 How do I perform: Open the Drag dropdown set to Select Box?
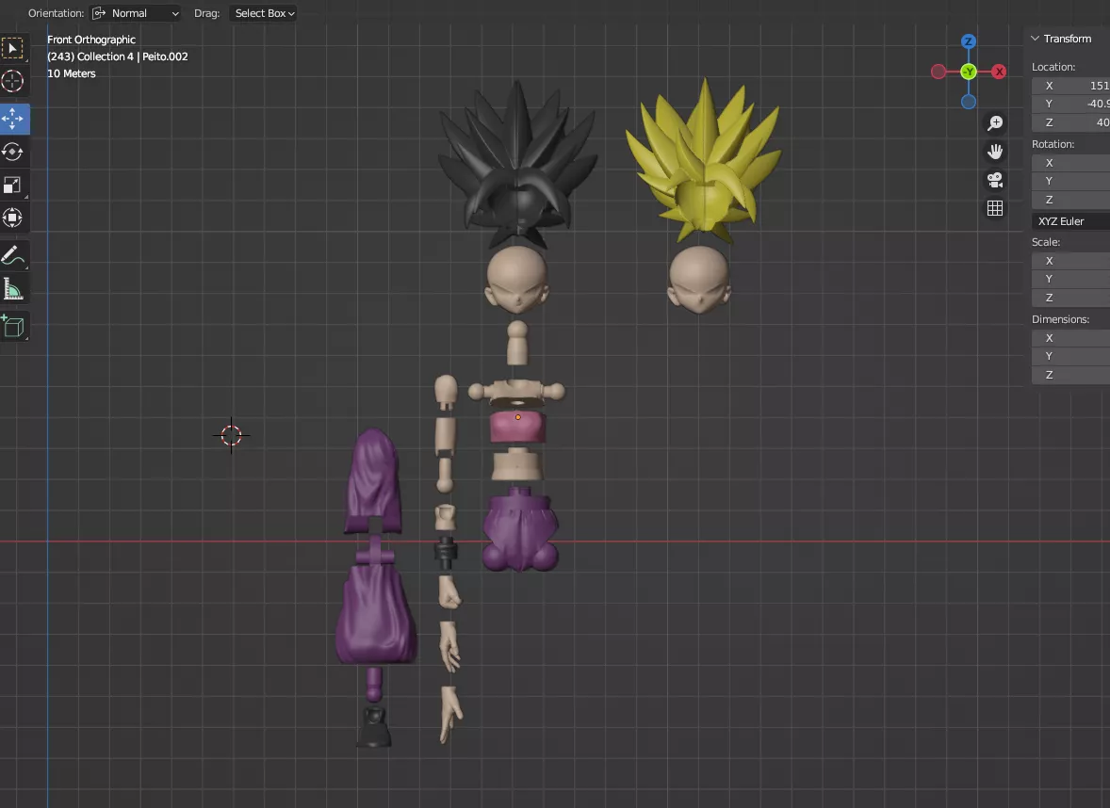tap(263, 13)
